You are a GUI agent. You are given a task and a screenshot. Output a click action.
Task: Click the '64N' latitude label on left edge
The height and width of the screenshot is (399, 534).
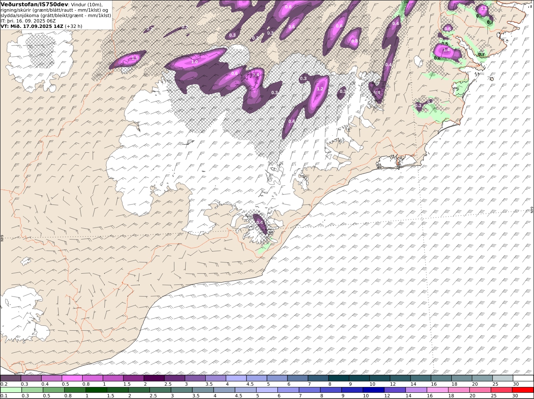[x=2, y=238]
